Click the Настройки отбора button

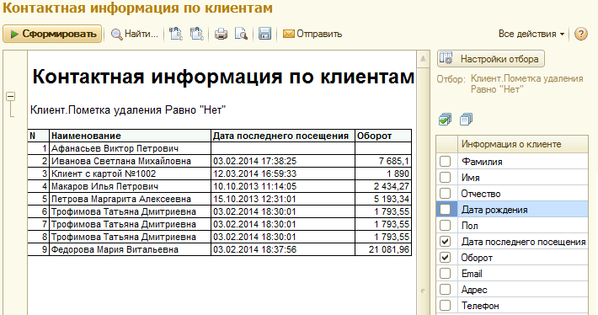click(x=490, y=59)
